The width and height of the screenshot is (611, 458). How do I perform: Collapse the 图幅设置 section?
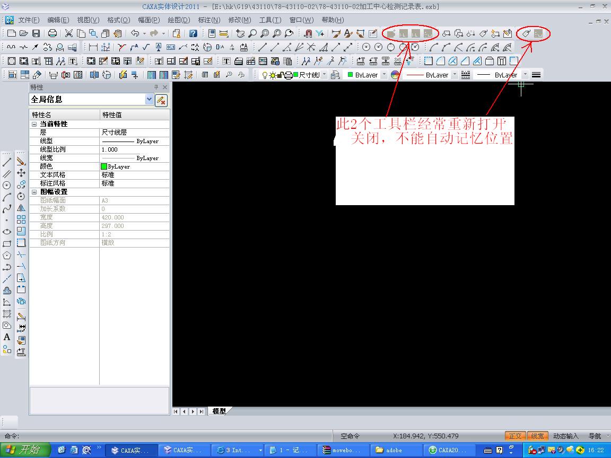(x=34, y=192)
